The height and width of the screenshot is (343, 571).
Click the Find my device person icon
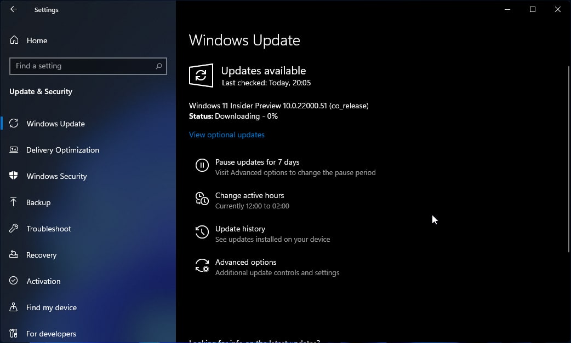pyautogui.click(x=14, y=307)
